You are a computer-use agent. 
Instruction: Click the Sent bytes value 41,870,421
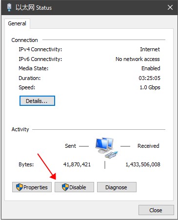(77, 164)
